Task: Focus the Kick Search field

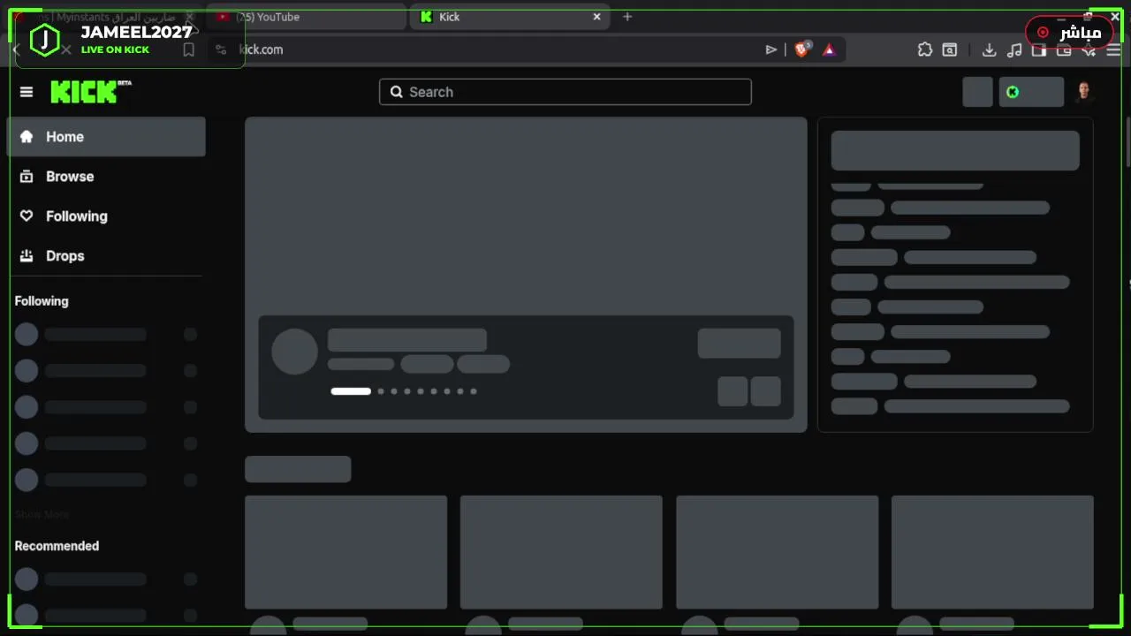Action: 565,92
